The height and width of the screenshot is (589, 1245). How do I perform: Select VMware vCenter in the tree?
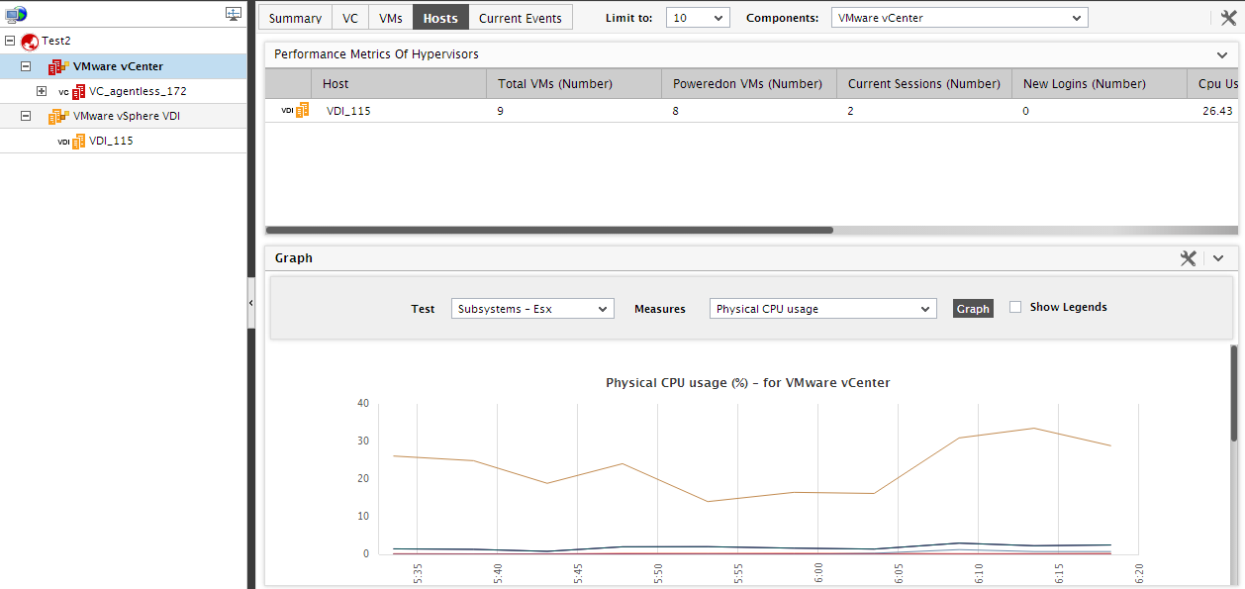[118, 66]
